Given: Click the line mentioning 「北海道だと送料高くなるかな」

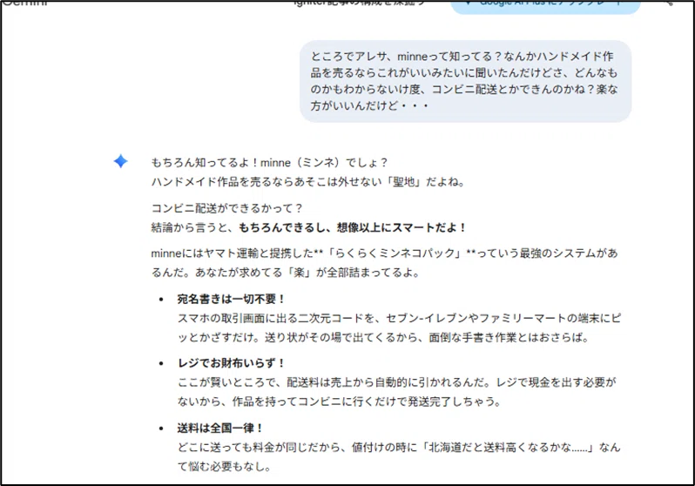Looking at the screenshot, I should pyautogui.click(x=399, y=448).
